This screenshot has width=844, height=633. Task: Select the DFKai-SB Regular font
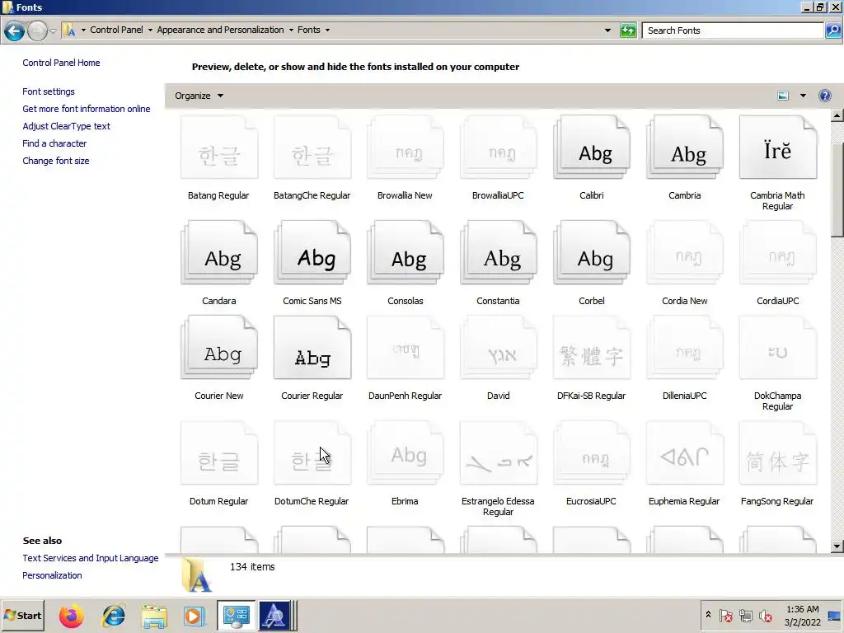[592, 348]
